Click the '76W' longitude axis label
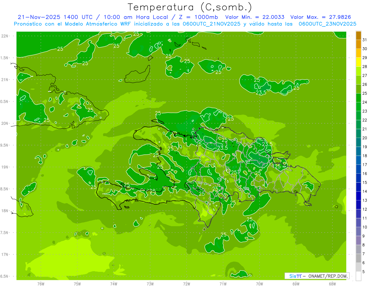Image resolution: width=373 pixels, height=288 pixels. point(41,284)
